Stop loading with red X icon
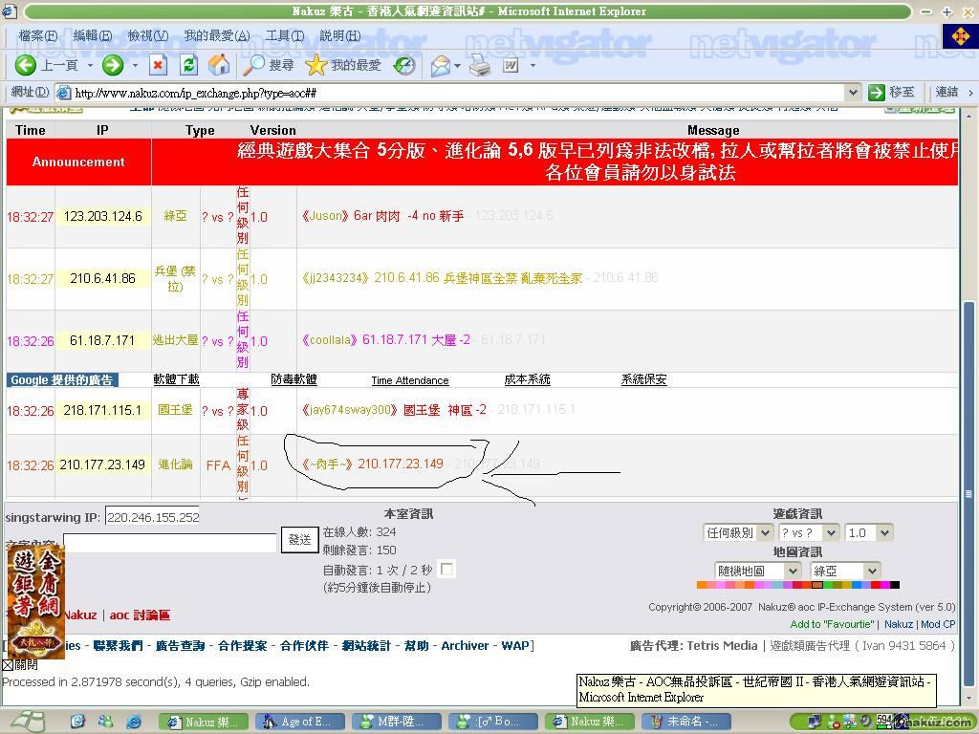The width and height of the screenshot is (979, 734). (x=159, y=65)
